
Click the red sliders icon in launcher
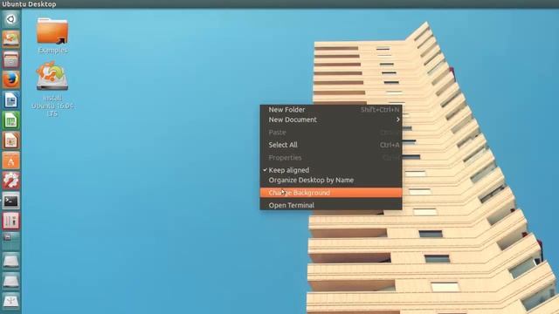click(x=10, y=221)
